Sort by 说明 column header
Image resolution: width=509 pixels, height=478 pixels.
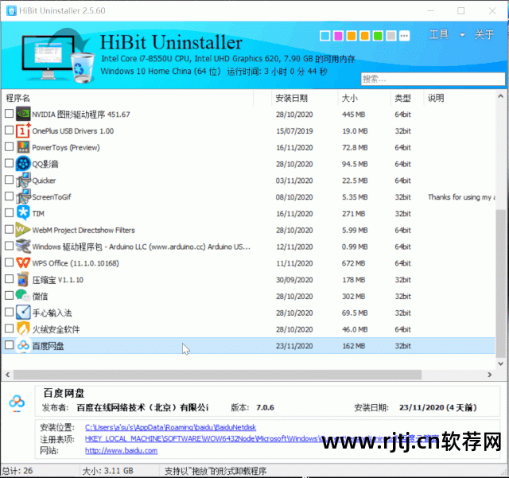pos(436,98)
